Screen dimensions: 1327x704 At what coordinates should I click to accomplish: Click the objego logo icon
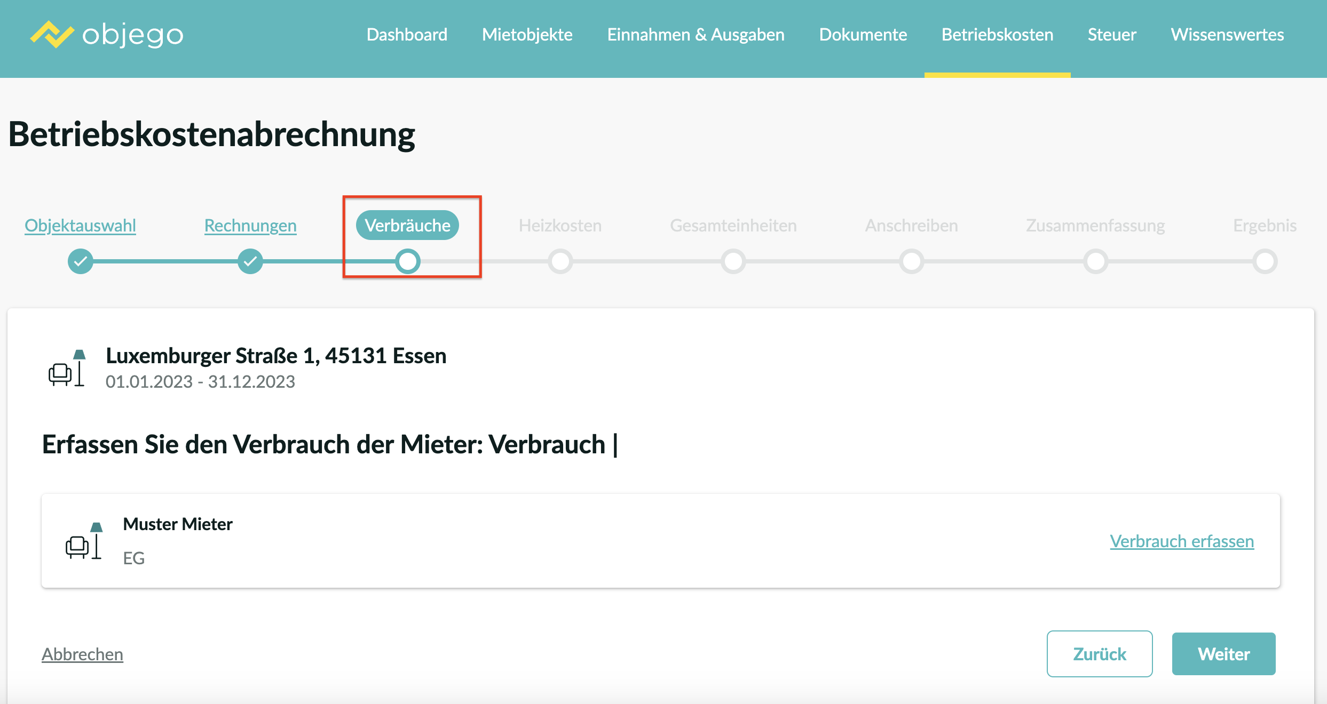(x=52, y=35)
